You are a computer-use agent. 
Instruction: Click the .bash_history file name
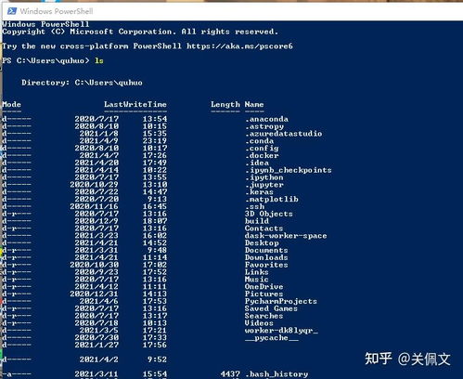[x=277, y=374]
